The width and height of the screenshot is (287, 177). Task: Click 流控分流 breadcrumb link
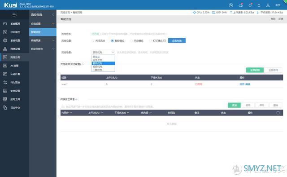(65, 12)
